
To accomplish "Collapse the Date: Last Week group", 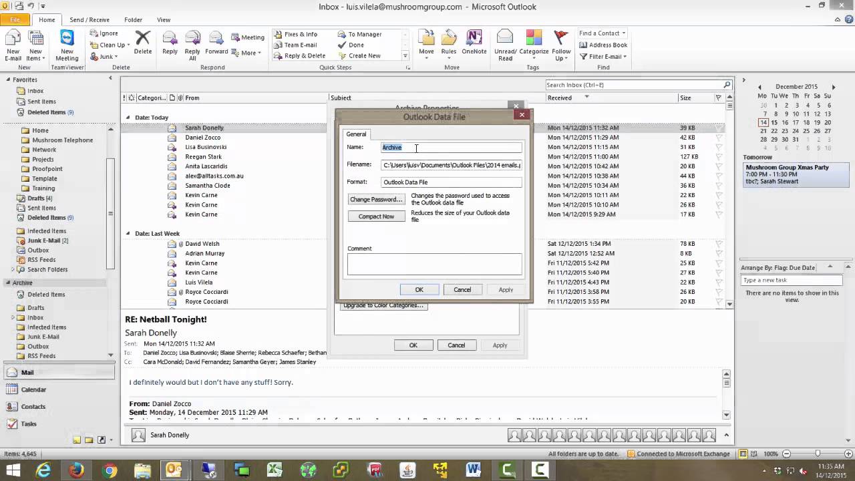I will tap(128, 234).
